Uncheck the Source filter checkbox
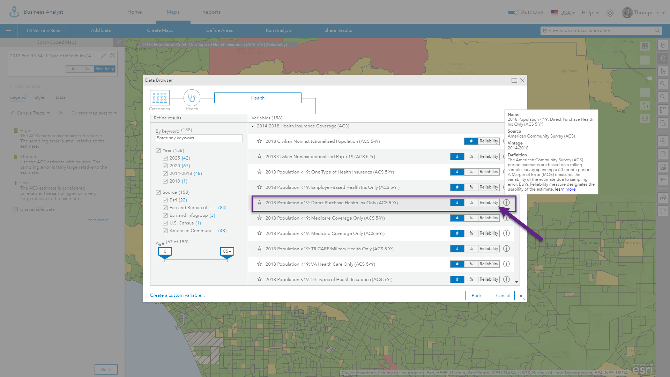Image resolution: width=670 pixels, height=377 pixels. [158, 192]
